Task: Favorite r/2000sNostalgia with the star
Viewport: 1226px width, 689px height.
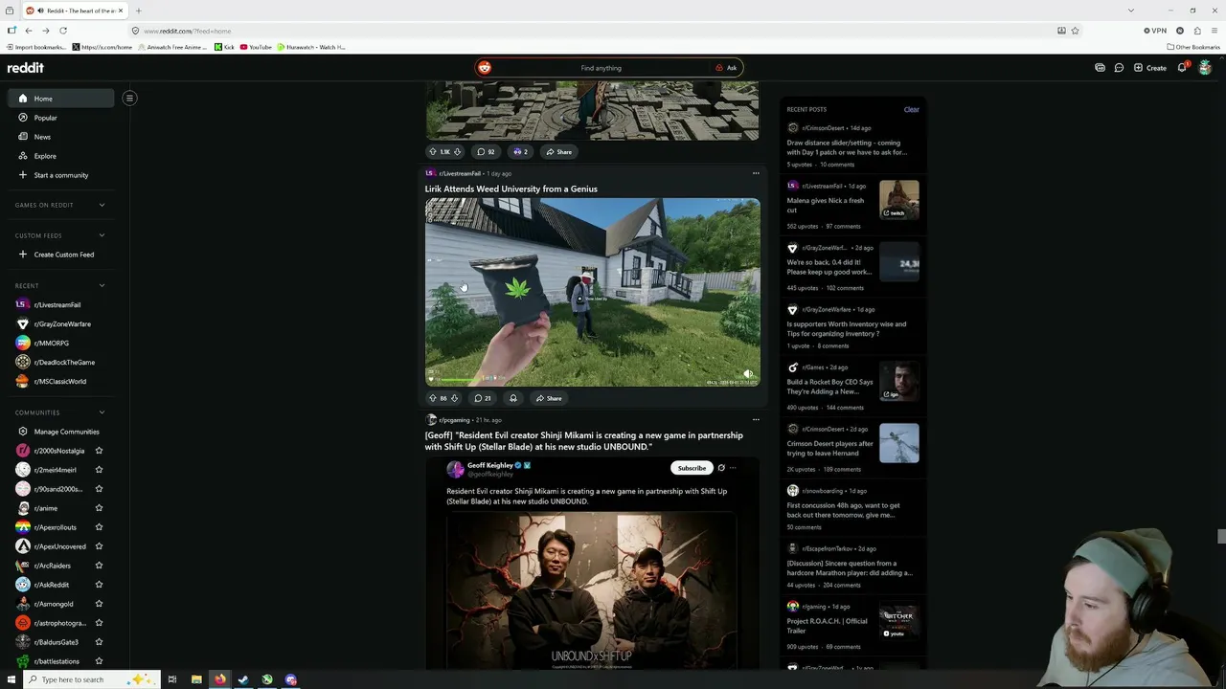Action: [x=99, y=451]
